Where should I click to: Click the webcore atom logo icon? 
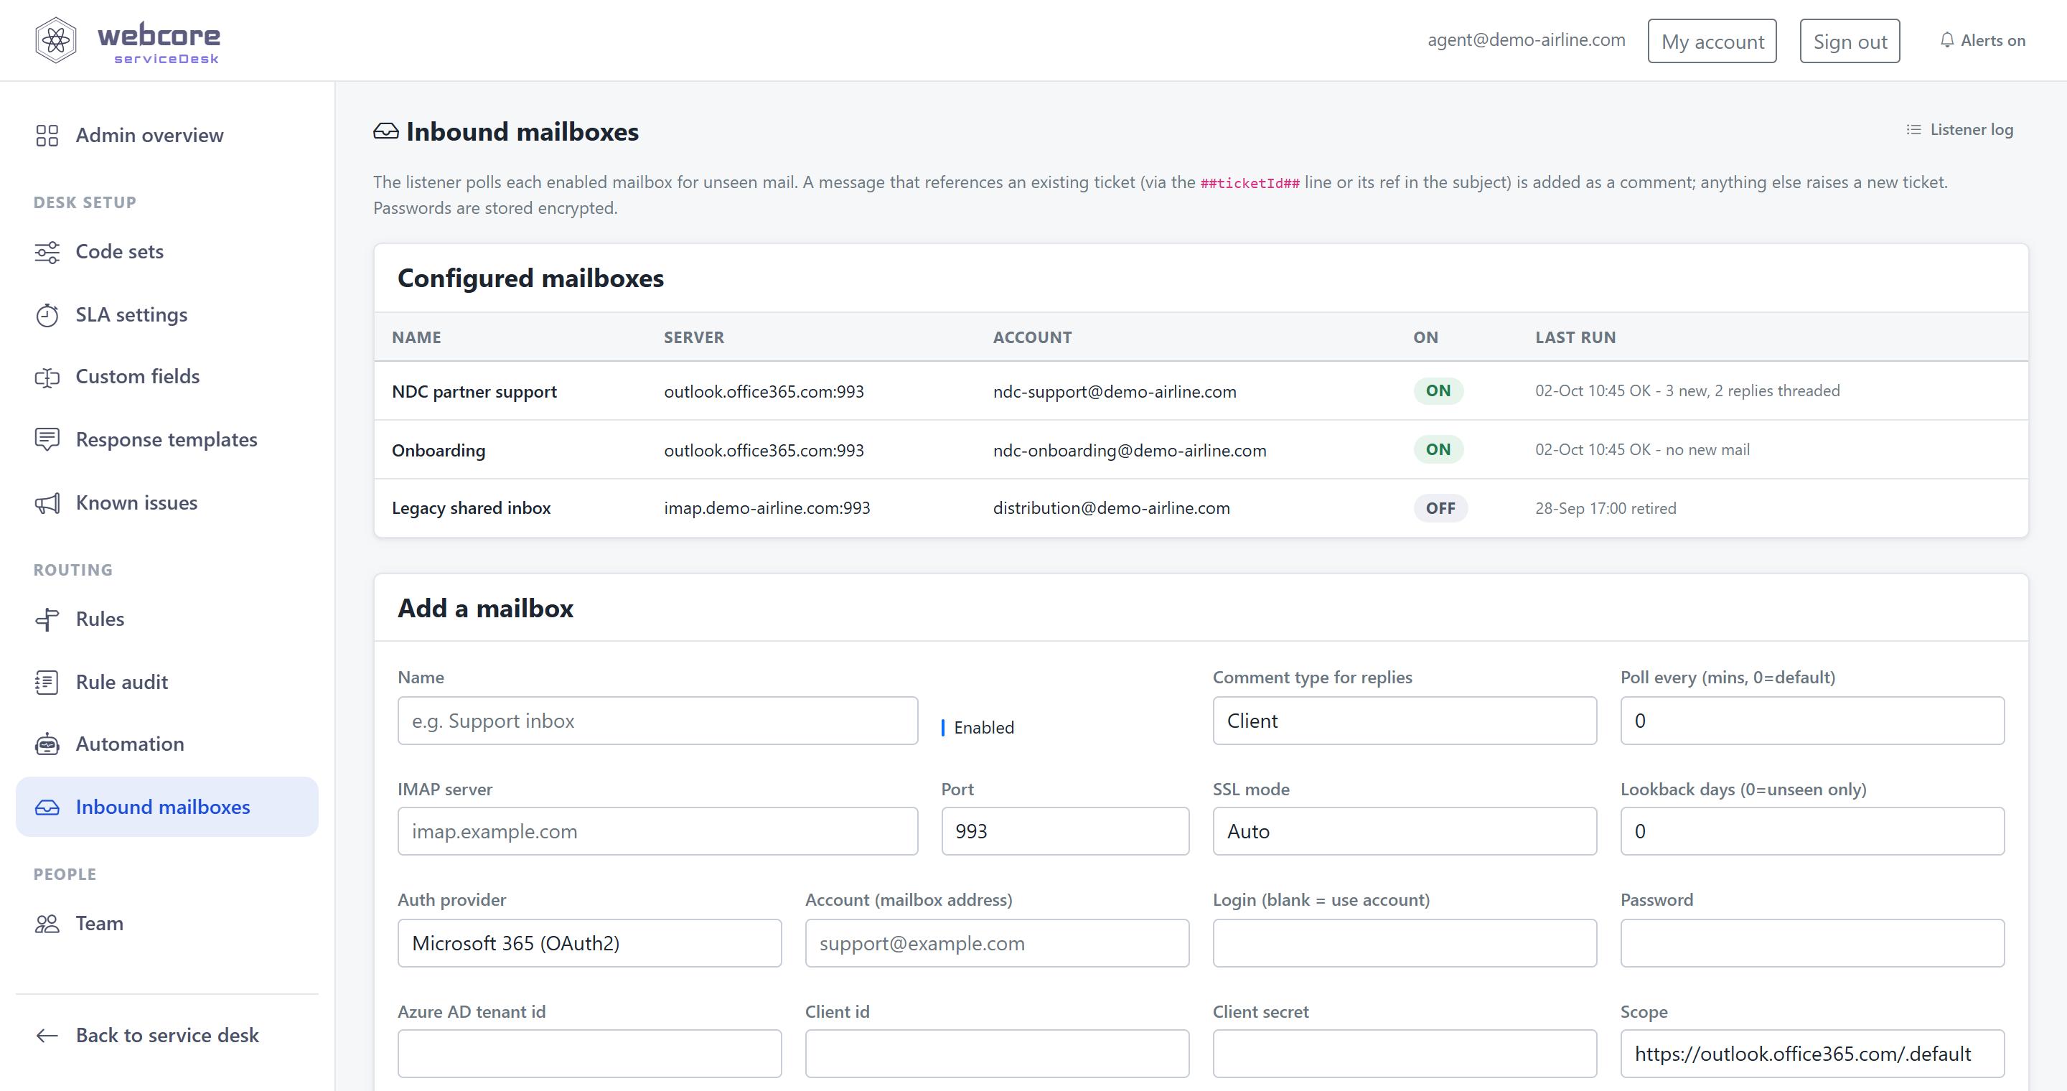click(55, 40)
